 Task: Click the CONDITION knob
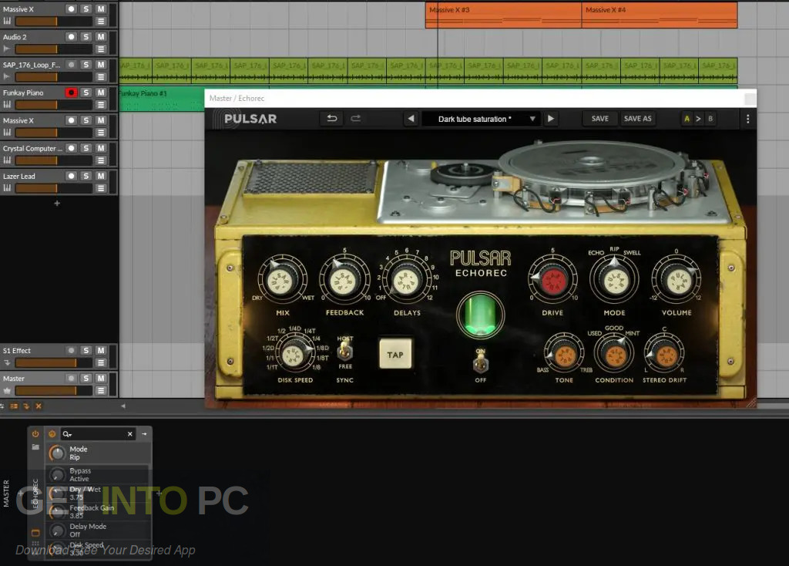(614, 355)
